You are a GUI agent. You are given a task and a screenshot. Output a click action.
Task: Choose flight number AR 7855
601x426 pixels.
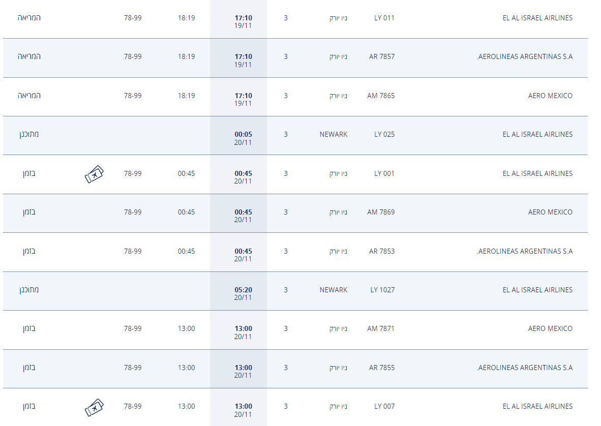[x=382, y=368]
